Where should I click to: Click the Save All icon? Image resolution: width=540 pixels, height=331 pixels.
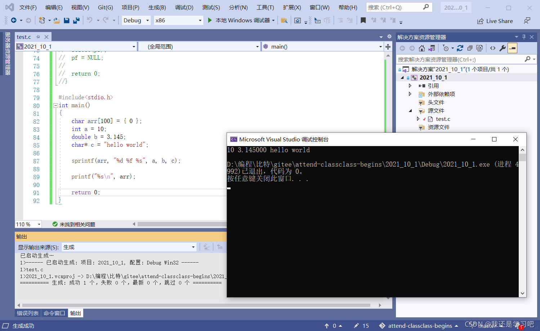[x=76, y=21]
